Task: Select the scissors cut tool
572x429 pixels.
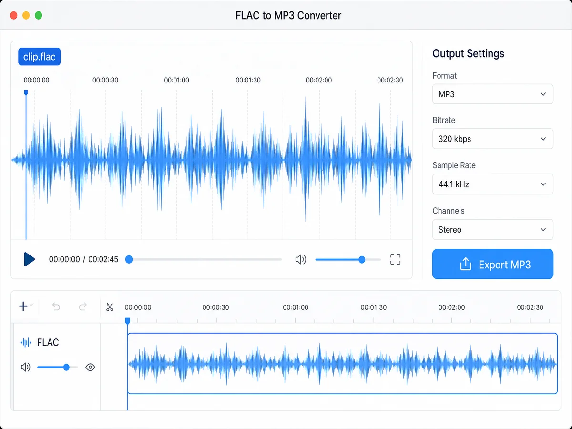Action: point(110,307)
